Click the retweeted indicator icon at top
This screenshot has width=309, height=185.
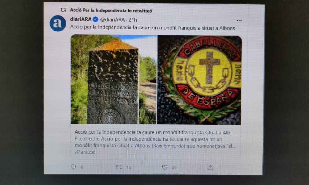click(x=63, y=10)
